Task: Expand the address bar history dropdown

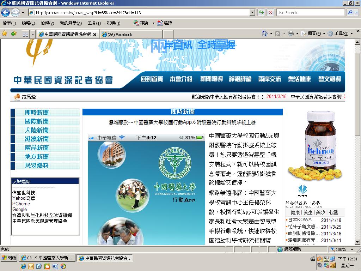Action: click(x=252, y=12)
